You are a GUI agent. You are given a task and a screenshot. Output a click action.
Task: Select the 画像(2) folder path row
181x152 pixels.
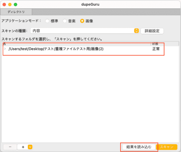pos(56,49)
